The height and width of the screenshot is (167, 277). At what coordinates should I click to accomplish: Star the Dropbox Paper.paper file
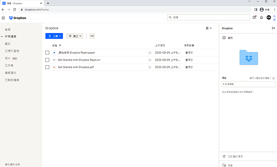150,52
